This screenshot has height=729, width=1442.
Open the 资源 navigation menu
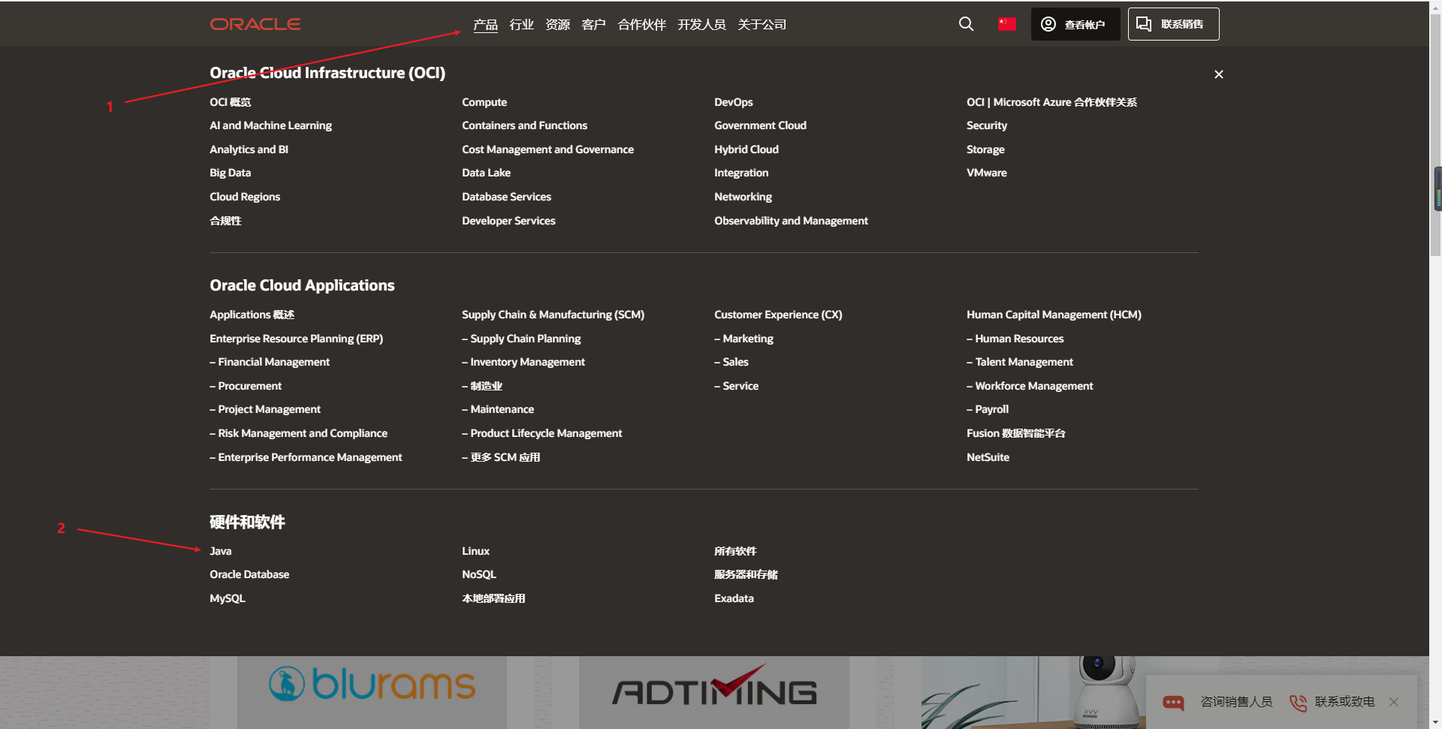(557, 24)
